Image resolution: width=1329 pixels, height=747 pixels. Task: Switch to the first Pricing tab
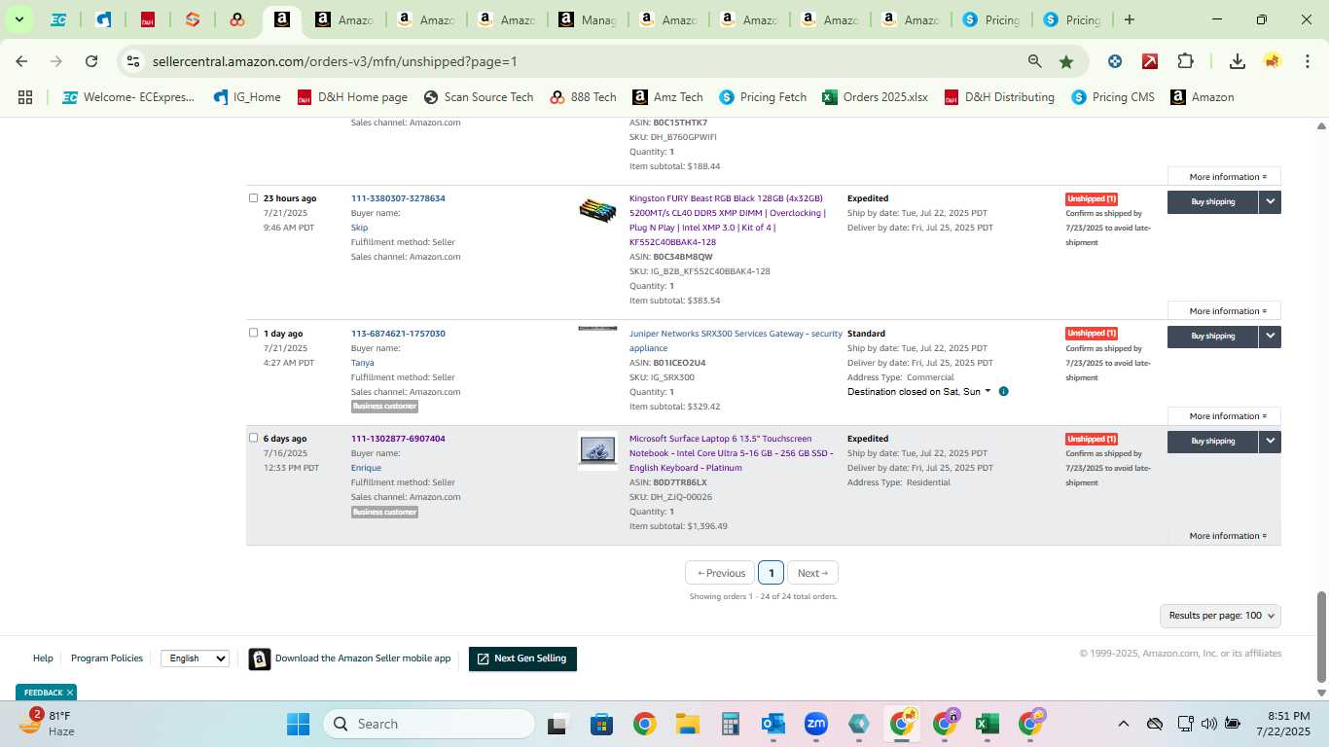pos(991,19)
